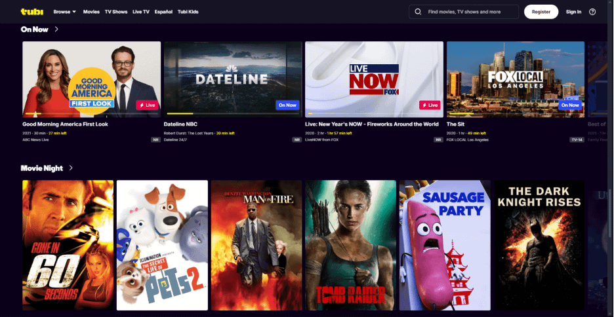The width and height of the screenshot is (614, 317).
Task: Select Español in navigation
Action: 163,12
